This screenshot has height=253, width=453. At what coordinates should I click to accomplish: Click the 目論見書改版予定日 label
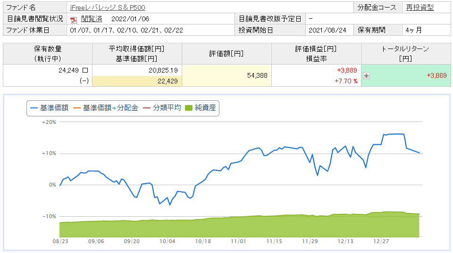coord(270,19)
